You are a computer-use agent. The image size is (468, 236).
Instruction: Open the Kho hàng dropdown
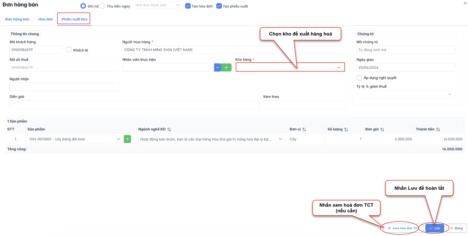coord(290,67)
